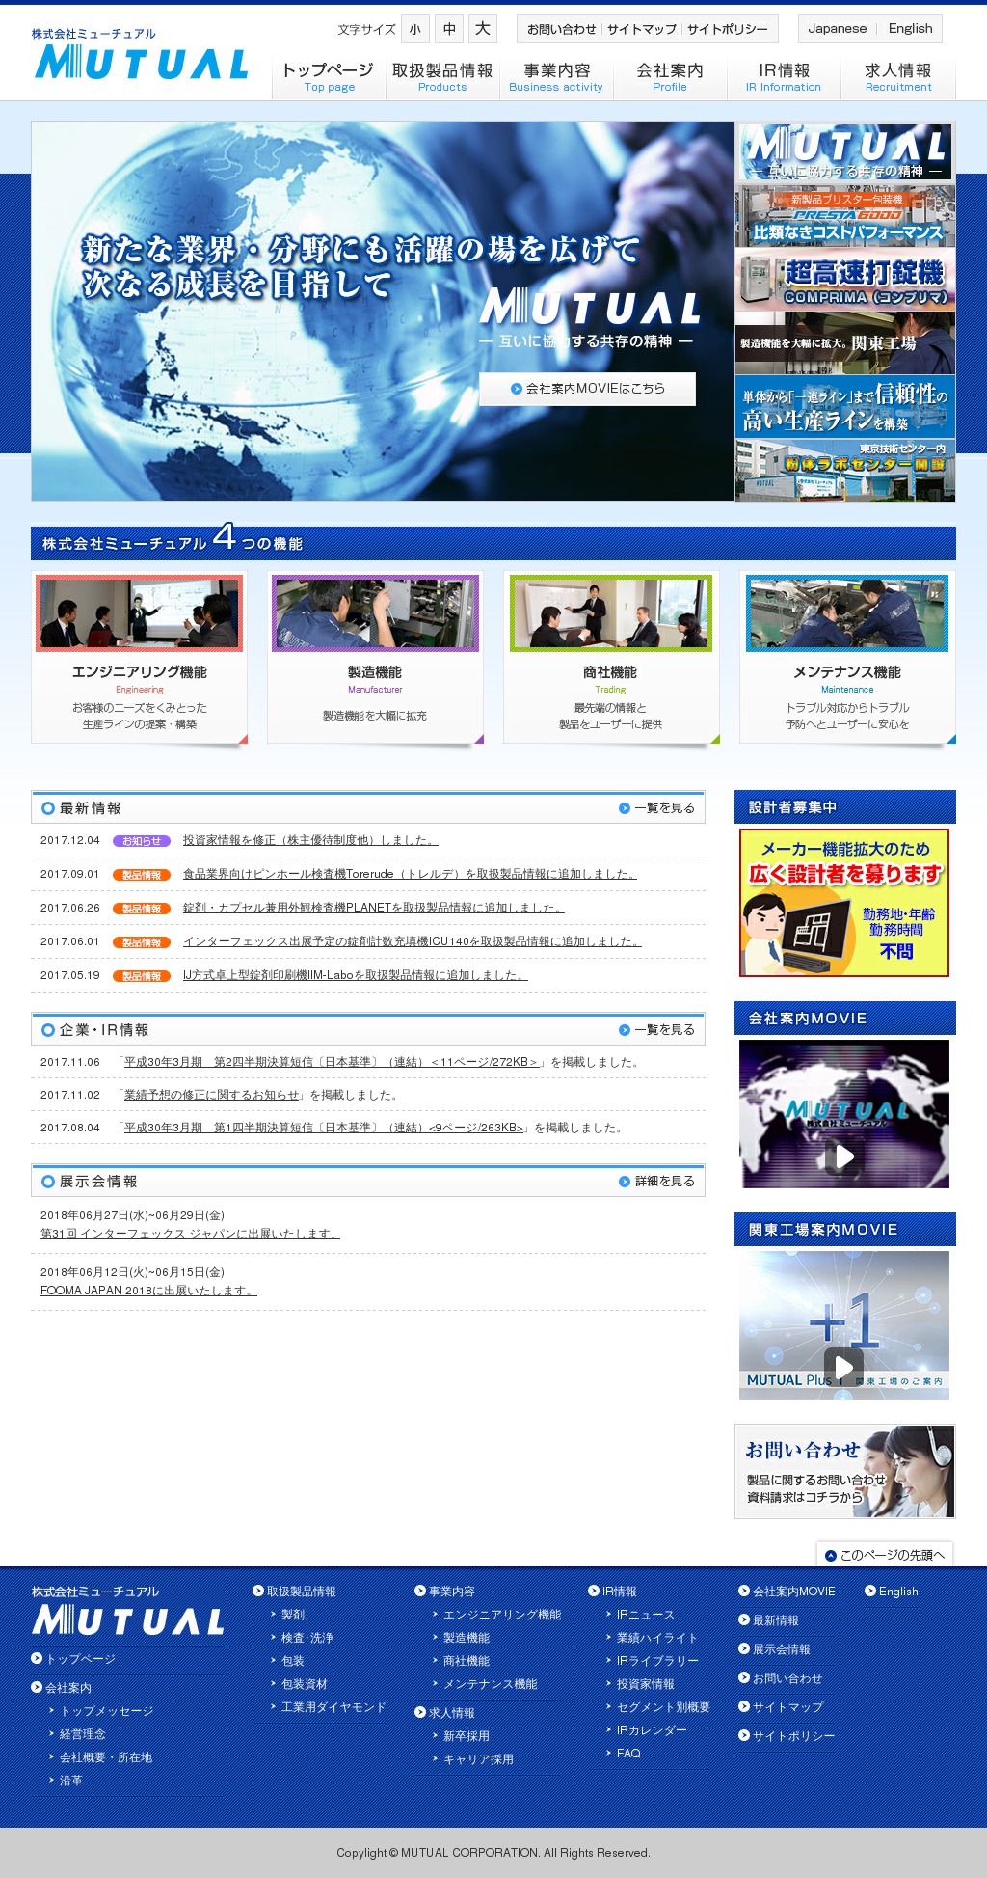Open the 取扱製品情報 Products menu

click(x=442, y=77)
